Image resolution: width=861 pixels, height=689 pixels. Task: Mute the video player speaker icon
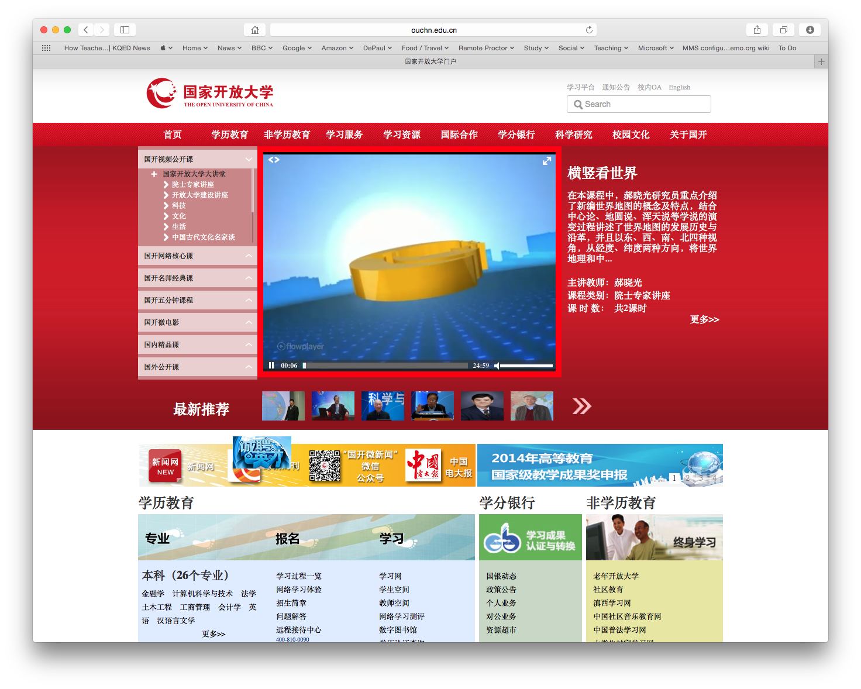(497, 366)
